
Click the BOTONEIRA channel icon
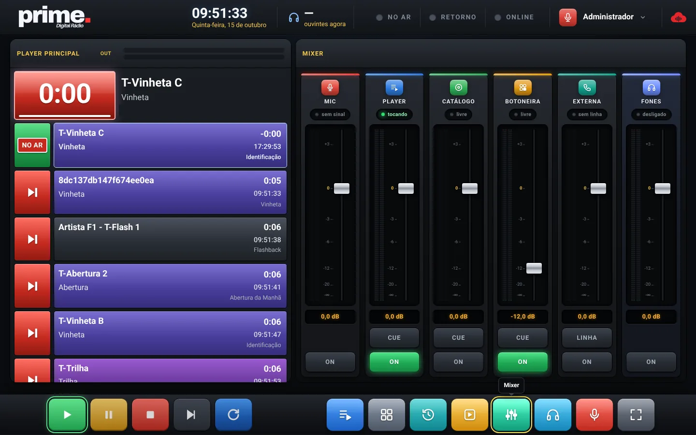(x=523, y=87)
